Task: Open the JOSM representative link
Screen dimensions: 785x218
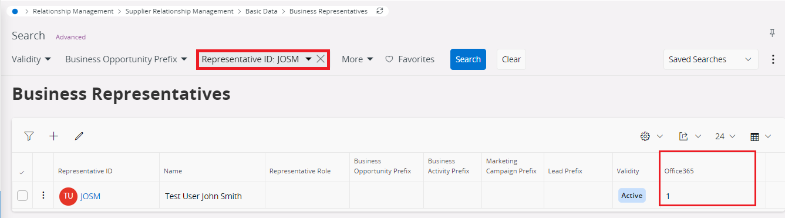Action: pos(90,196)
